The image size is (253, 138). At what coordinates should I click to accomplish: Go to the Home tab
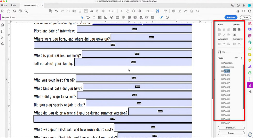(x=4, y=5)
